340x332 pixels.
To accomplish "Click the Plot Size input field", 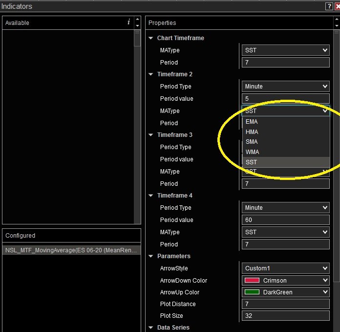I will coord(286,316).
